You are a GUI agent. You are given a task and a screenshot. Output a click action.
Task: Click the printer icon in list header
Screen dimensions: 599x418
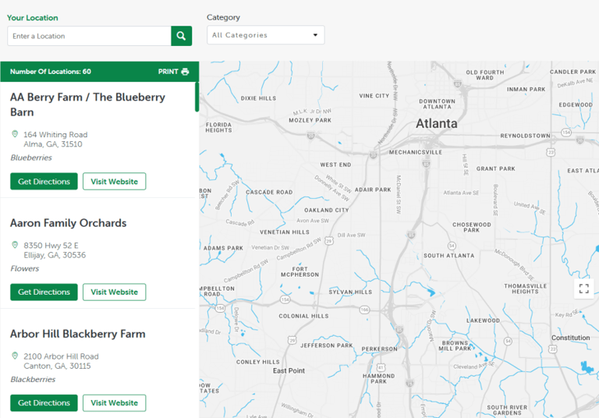click(x=185, y=72)
